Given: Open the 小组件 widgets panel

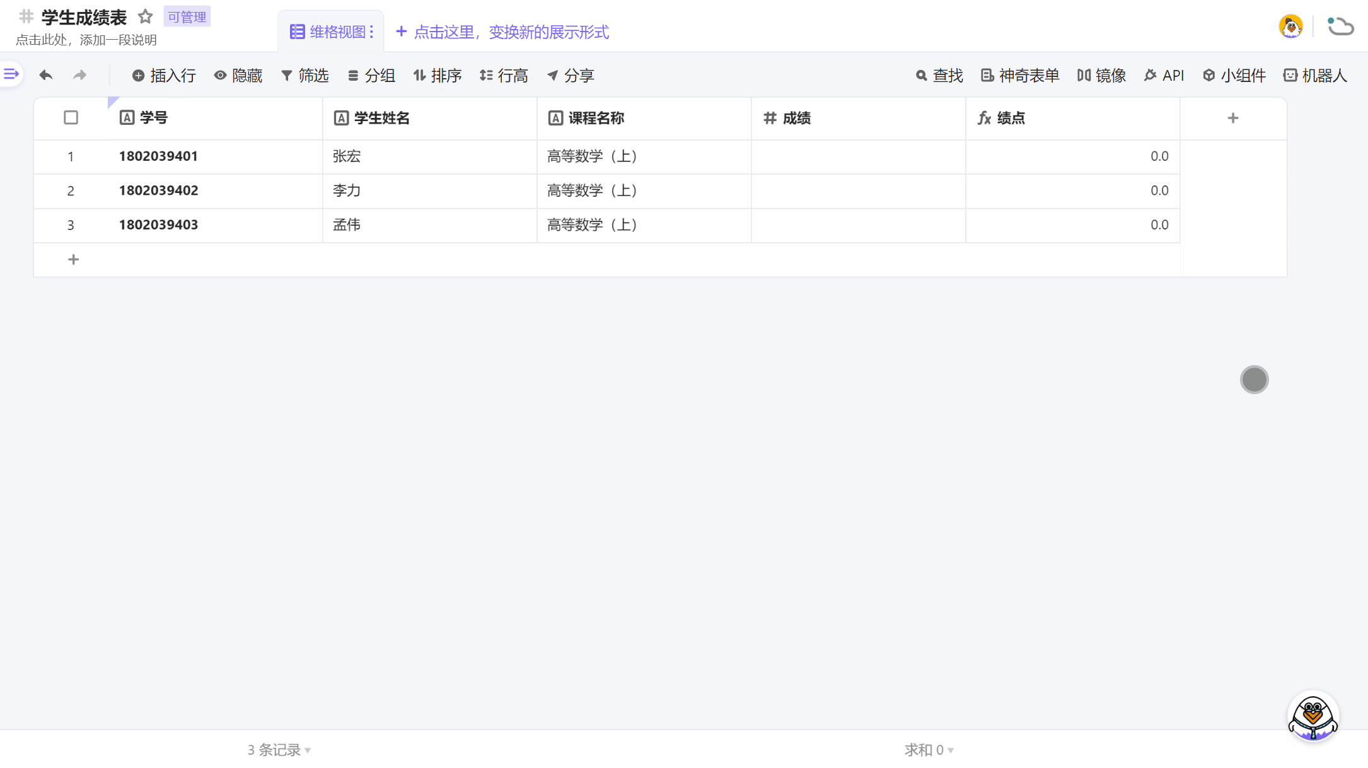Looking at the screenshot, I should pos(1233,75).
